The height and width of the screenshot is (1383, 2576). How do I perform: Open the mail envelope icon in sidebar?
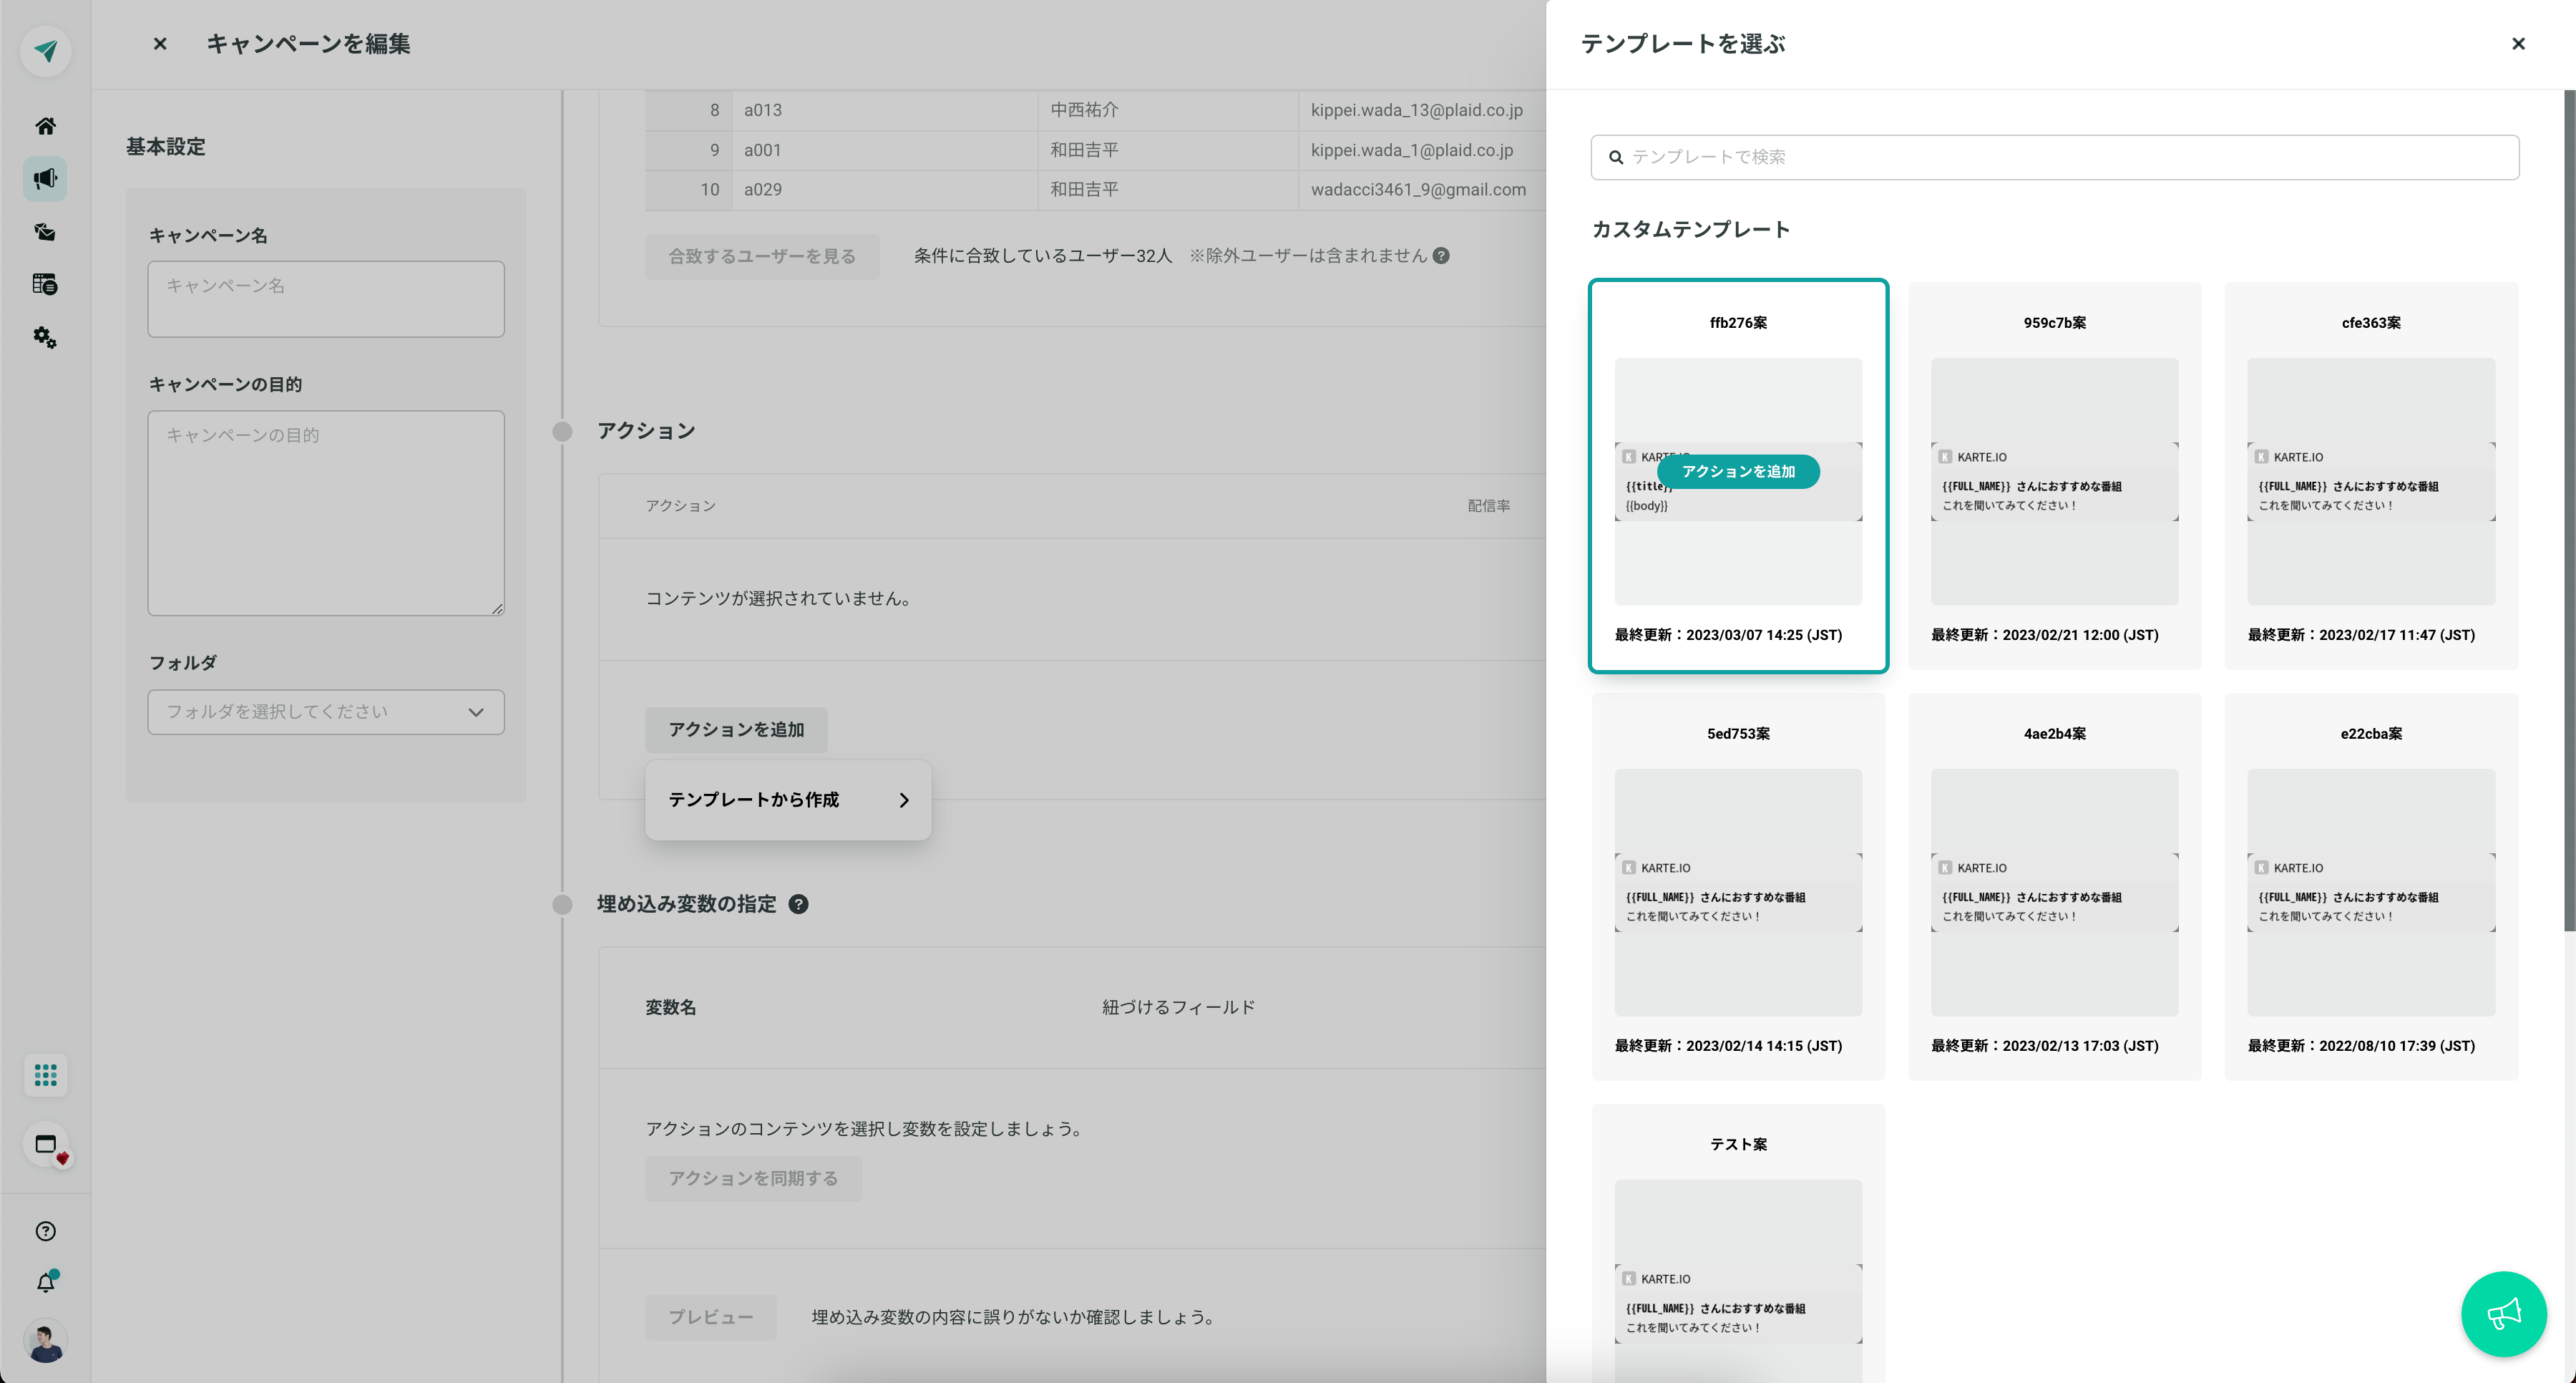coord(45,232)
